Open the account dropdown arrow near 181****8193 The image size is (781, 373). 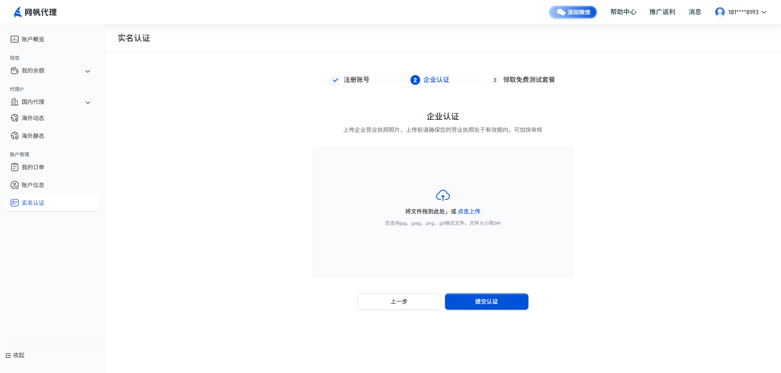(x=764, y=12)
